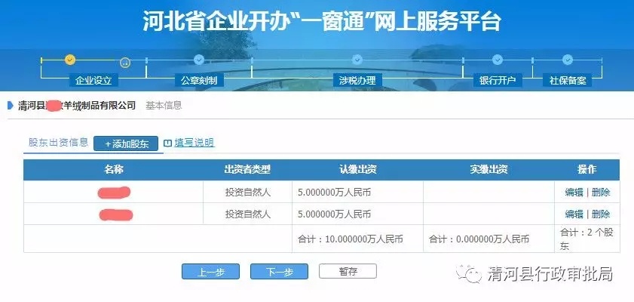This screenshot has width=634, height=302.
Task: Click the company name ending 羊绒制品有限公司
Action: click(77, 106)
